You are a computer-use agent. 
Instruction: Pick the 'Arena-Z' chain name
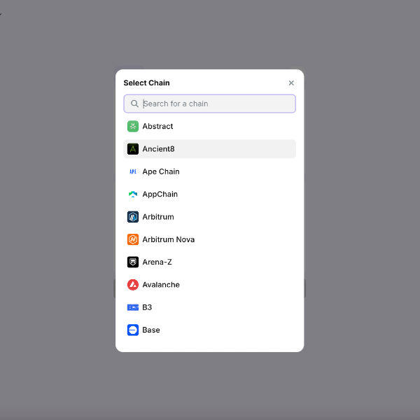tap(157, 262)
